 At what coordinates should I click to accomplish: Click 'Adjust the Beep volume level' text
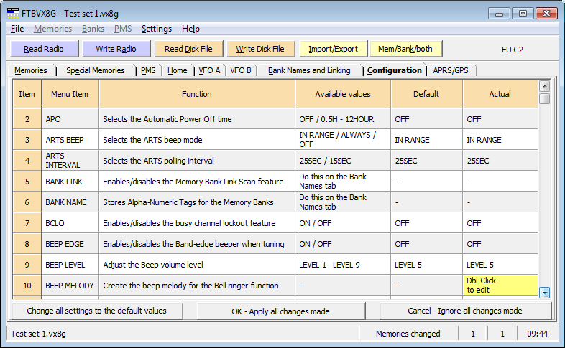[x=153, y=265]
